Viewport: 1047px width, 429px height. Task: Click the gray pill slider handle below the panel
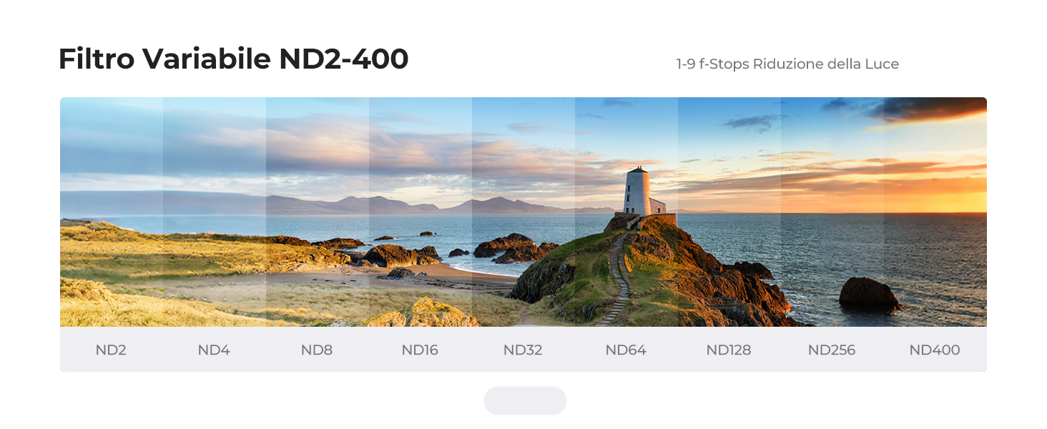click(x=525, y=400)
